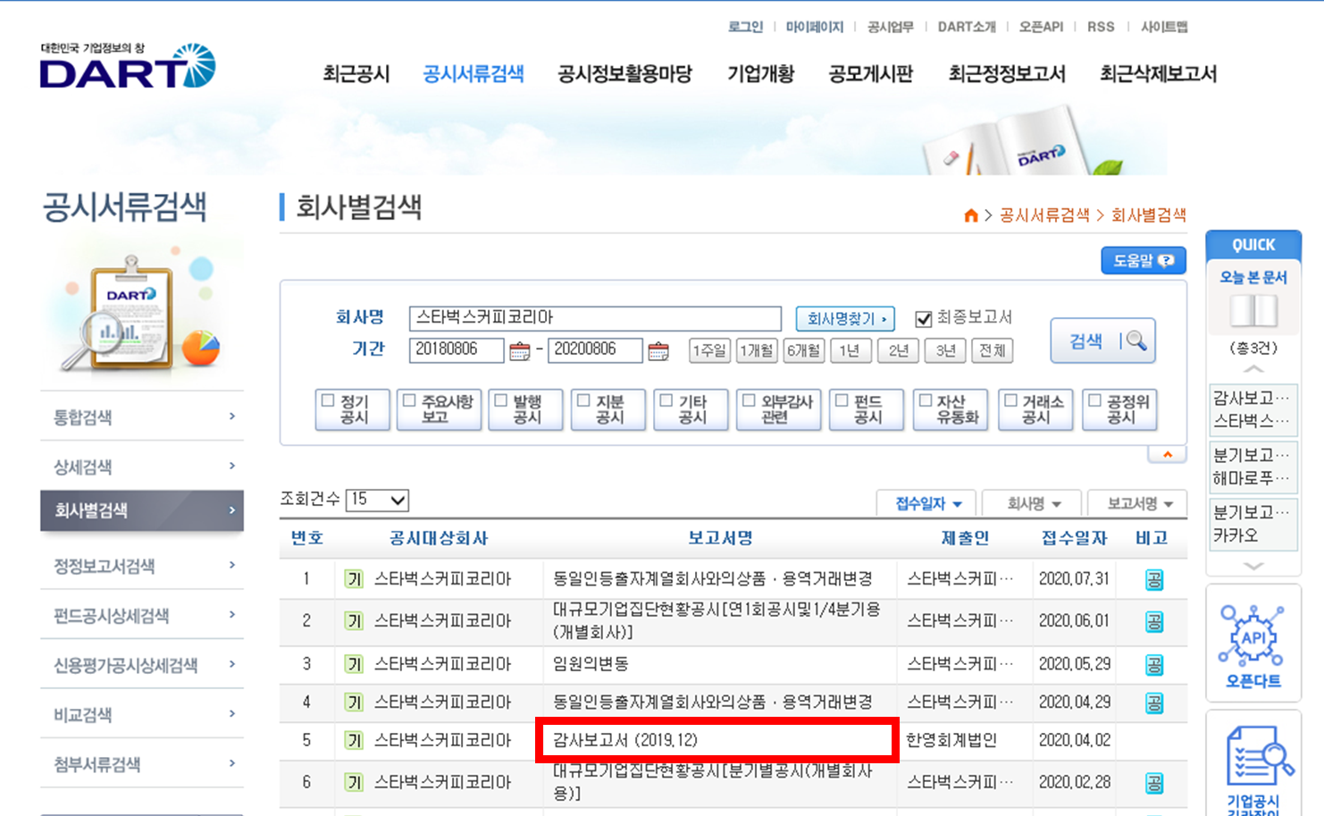Check the 주요사항보고 checkbox
This screenshot has width=1324, height=816.
[409, 400]
